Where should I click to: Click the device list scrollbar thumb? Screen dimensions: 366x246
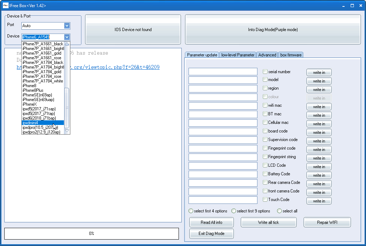67,107
